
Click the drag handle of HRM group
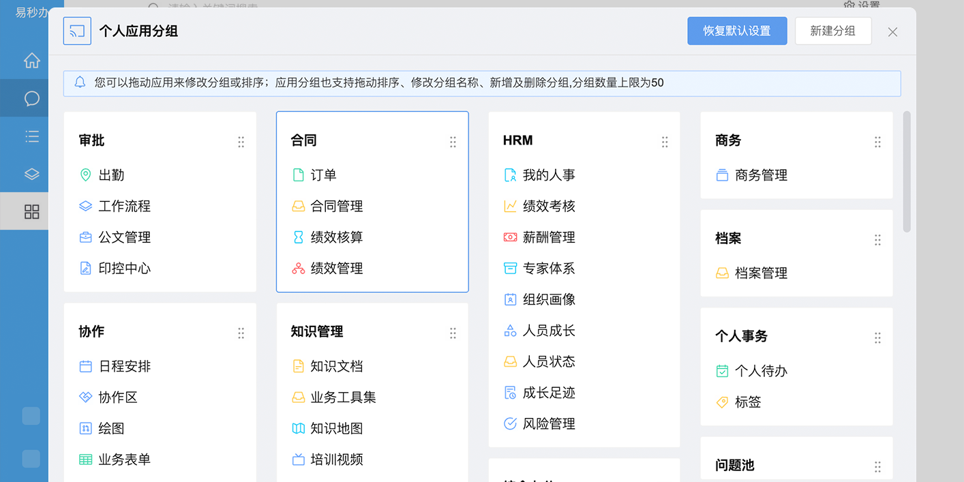(665, 142)
